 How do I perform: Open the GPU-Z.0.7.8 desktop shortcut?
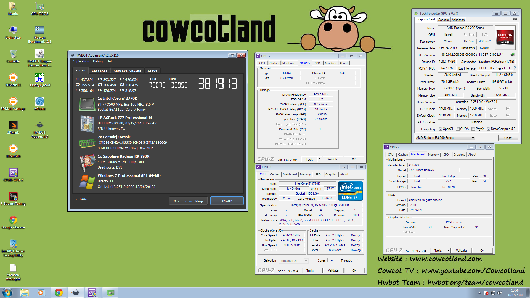(x=40, y=9)
